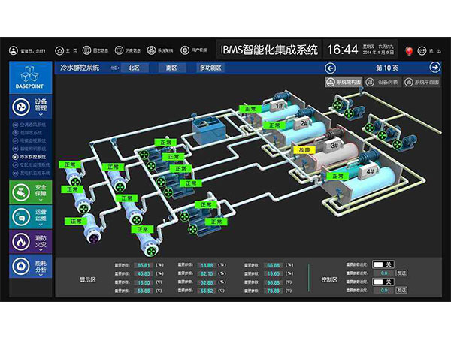Select chiller unit 3# label
Image resolution: width=451 pixels, height=338 pixels.
pyautogui.click(x=334, y=145)
